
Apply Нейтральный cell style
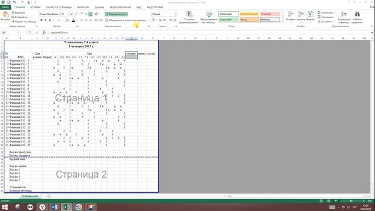pyautogui.click(x=249, y=14)
